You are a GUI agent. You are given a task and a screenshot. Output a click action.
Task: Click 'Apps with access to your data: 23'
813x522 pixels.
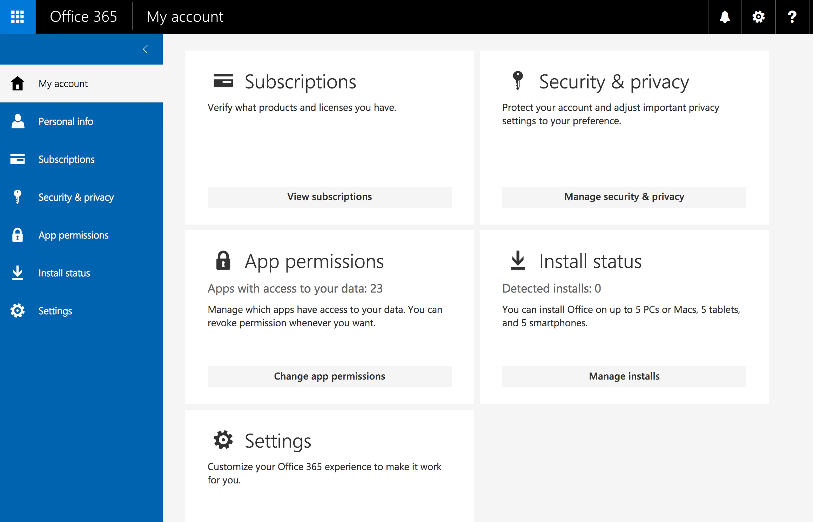tap(295, 288)
